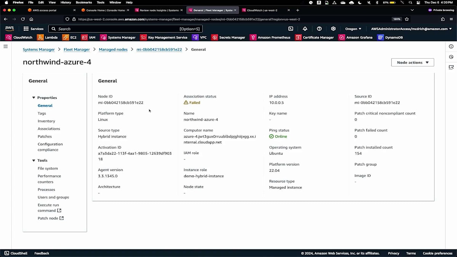Open Lambda favorite shortcut
Viewport: 457px width, 257px height.
click(48, 37)
